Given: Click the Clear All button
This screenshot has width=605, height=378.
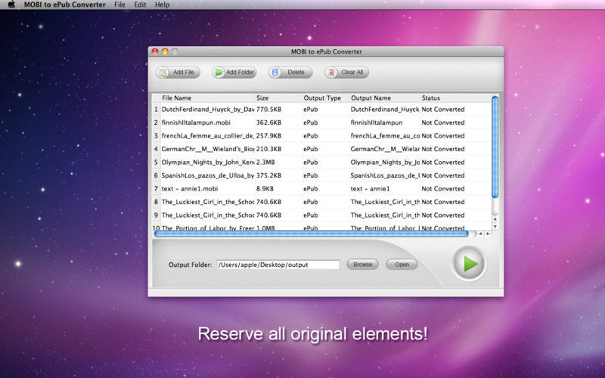Looking at the screenshot, I should click(346, 72).
